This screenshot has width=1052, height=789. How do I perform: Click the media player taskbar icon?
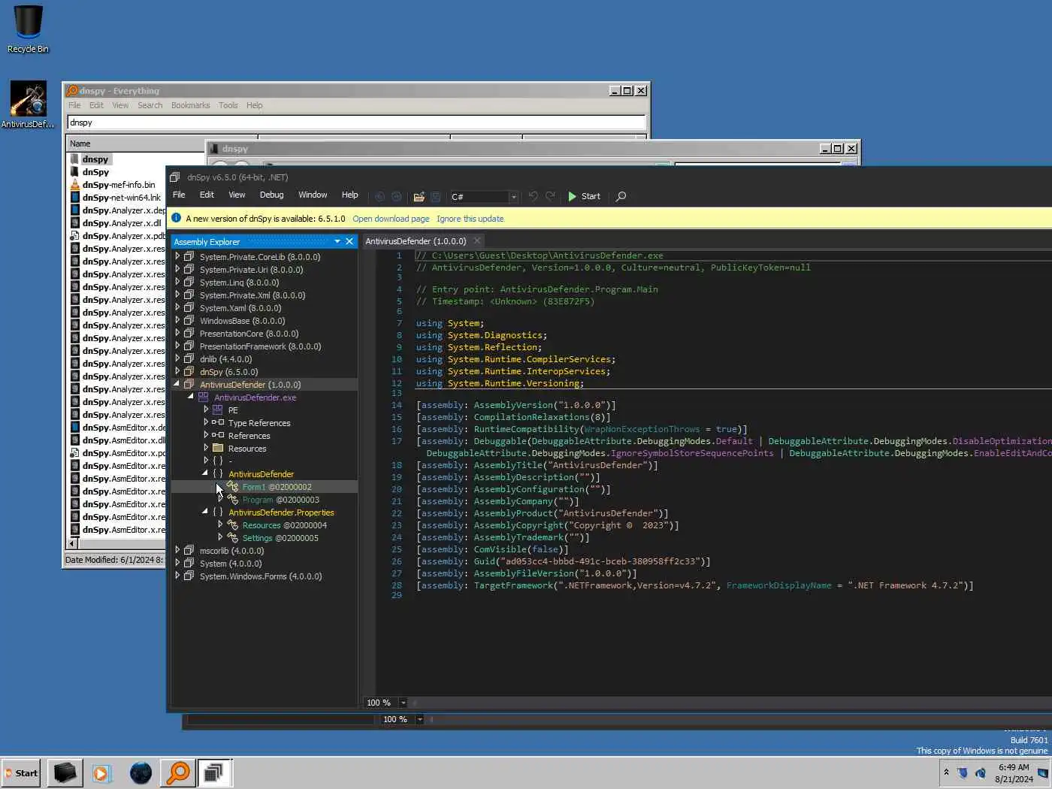(x=102, y=772)
